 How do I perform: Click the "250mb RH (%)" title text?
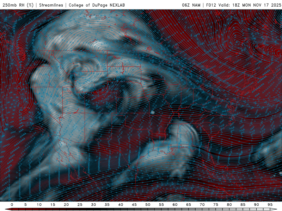(18, 5)
